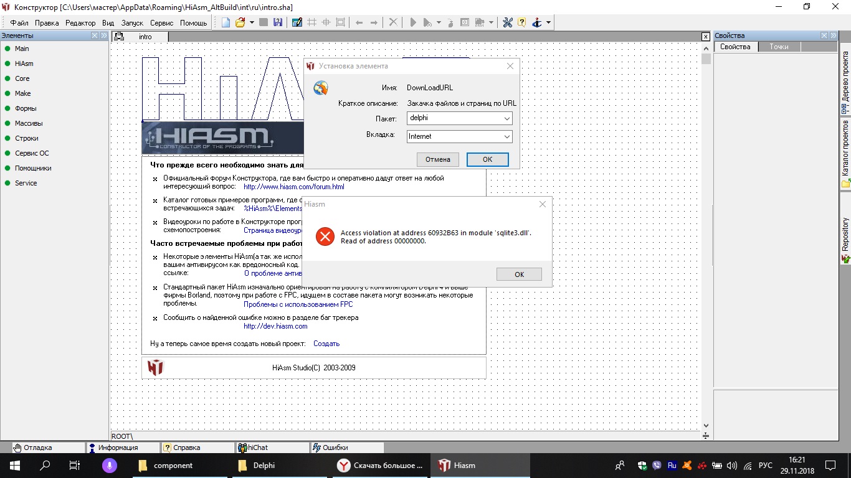Open the Запуск menu
The height and width of the screenshot is (478, 851).
[x=132, y=23]
